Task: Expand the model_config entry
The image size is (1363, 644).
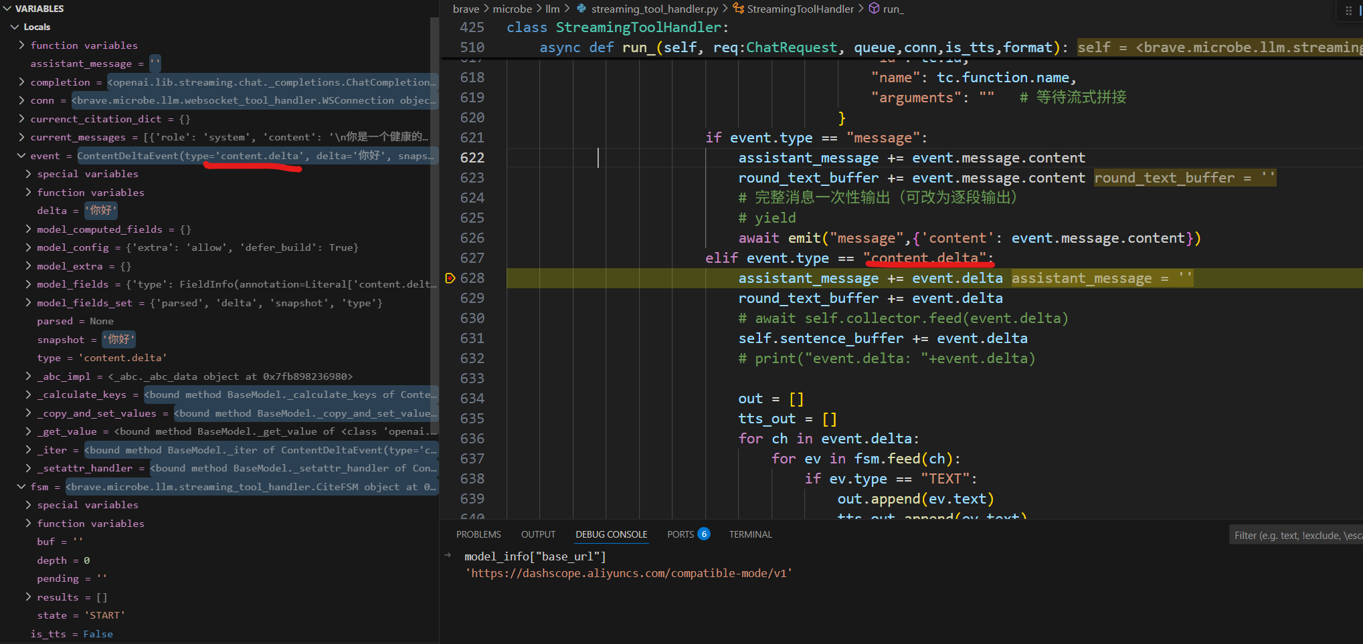Action: [x=28, y=247]
